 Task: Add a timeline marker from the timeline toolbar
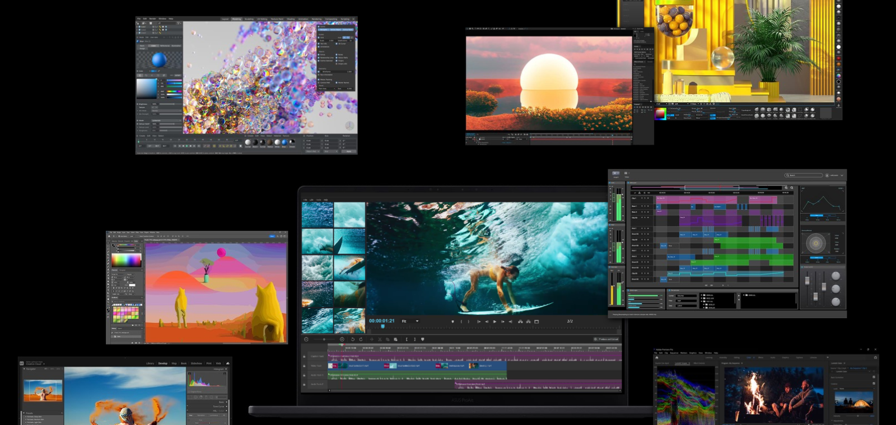point(423,339)
